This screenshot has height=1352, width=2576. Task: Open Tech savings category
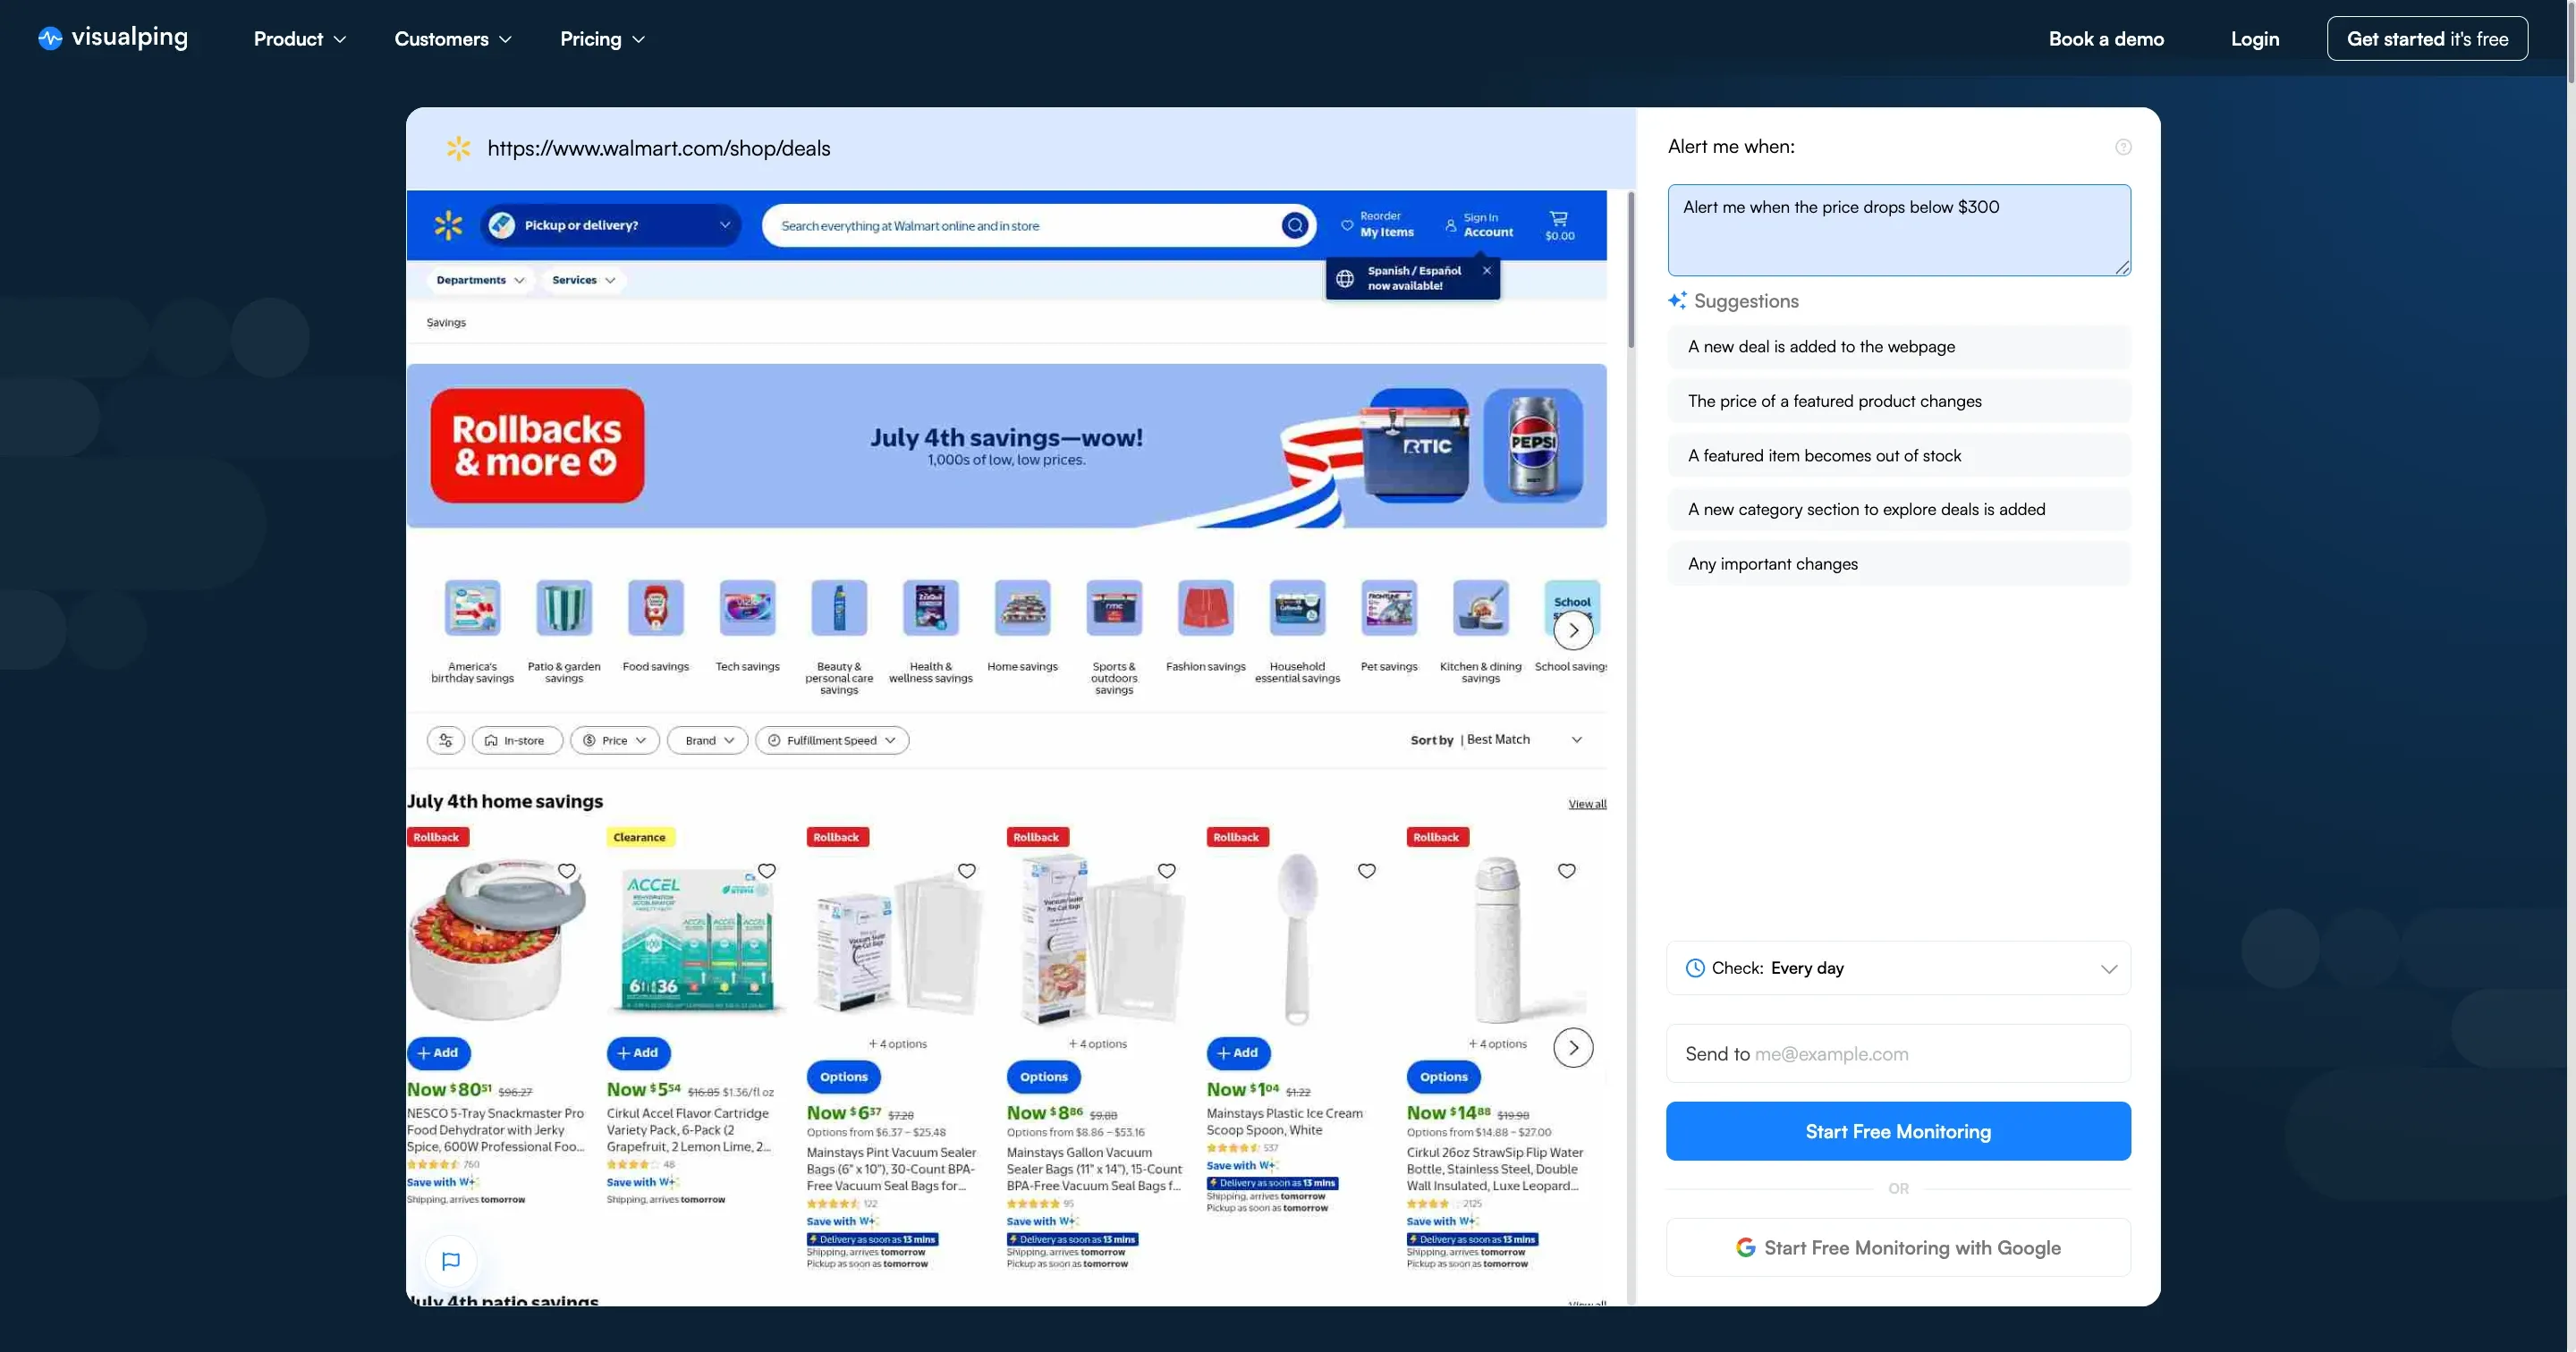pos(747,626)
